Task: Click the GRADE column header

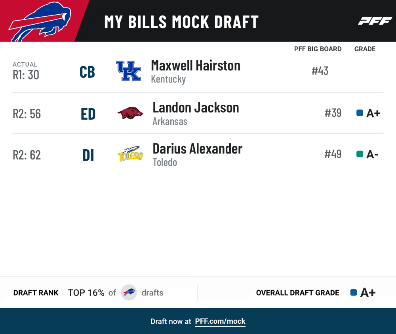Action: tap(365, 49)
